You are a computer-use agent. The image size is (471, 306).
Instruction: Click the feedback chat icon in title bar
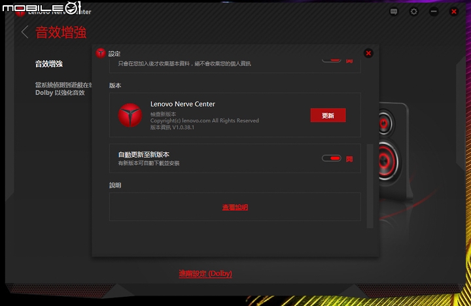pyautogui.click(x=394, y=12)
